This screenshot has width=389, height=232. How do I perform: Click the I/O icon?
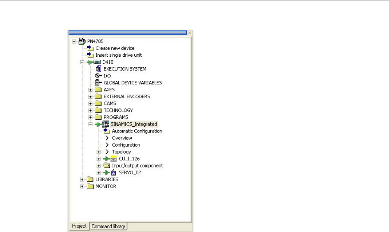point(99,76)
